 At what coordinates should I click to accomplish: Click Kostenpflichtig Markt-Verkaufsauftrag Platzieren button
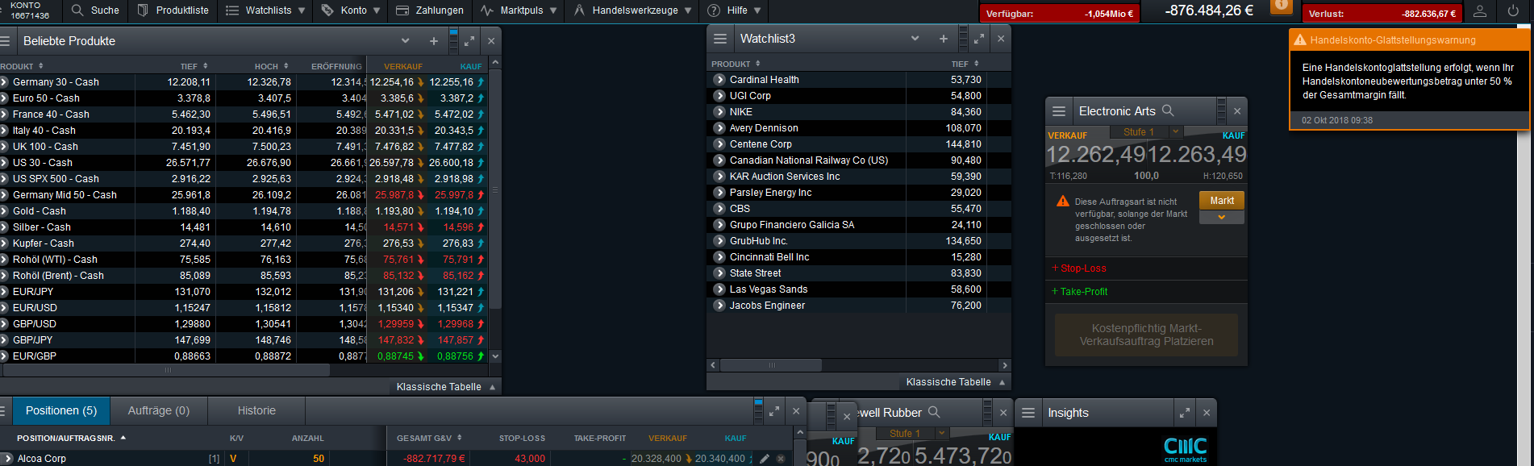coord(1146,335)
